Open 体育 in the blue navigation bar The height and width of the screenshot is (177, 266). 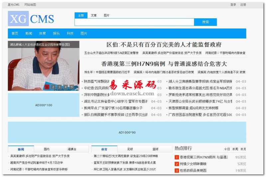pyautogui.click(x=42, y=33)
